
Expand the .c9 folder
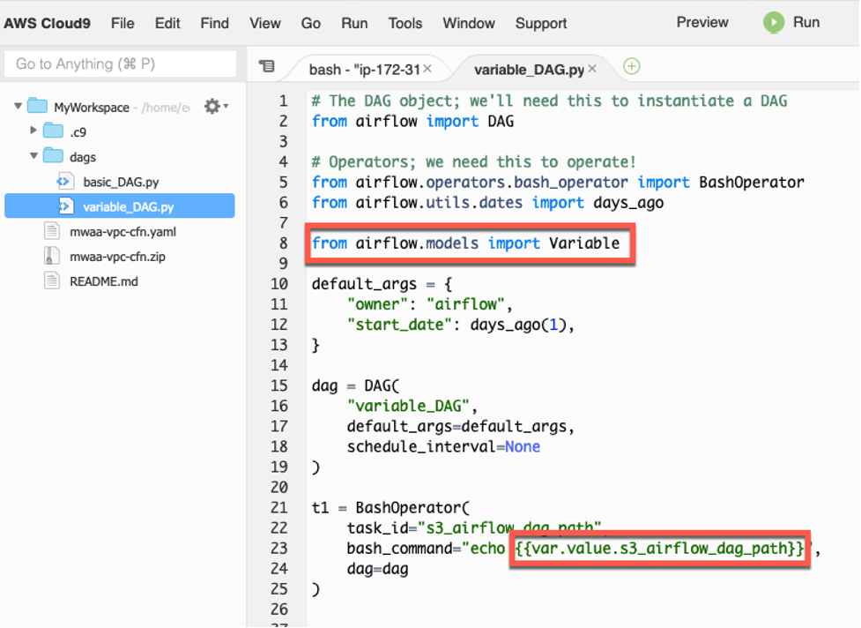pos(33,131)
